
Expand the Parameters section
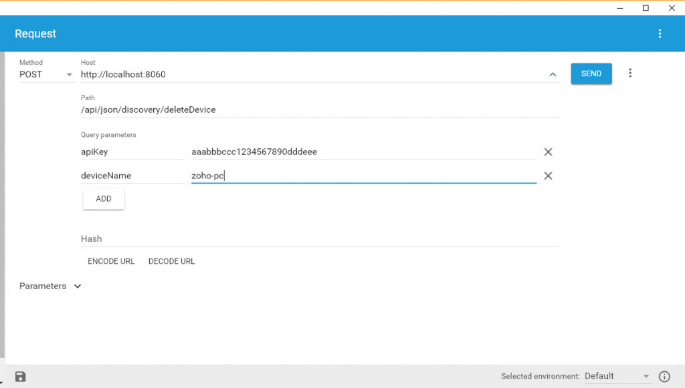click(50, 286)
